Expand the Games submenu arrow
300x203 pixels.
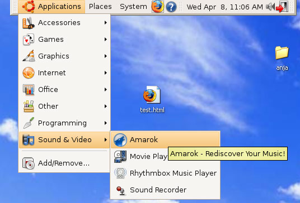106,40
